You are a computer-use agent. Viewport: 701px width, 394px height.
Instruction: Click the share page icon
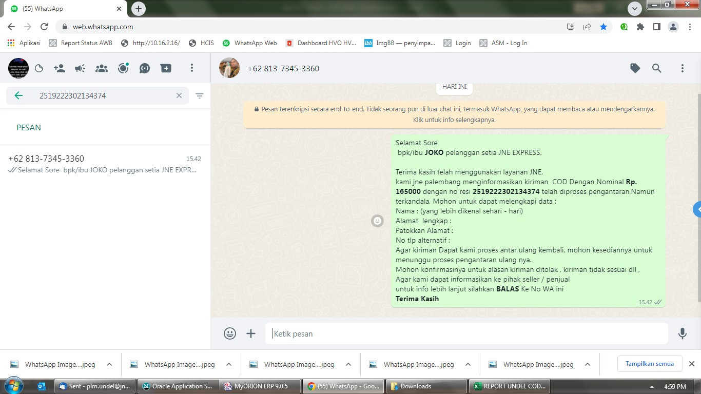[x=587, y=27]
